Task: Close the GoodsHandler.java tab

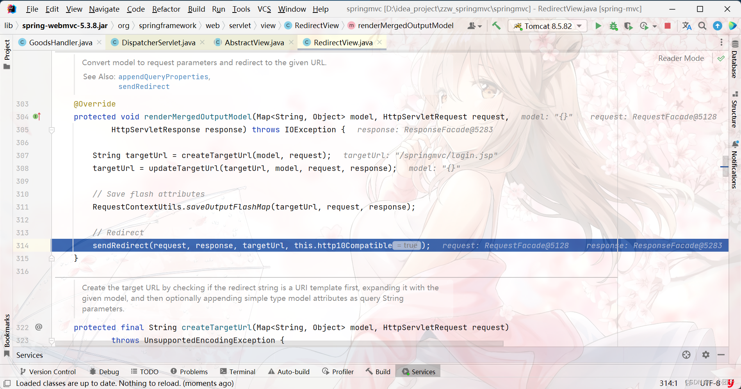Action: click(99, 42)
